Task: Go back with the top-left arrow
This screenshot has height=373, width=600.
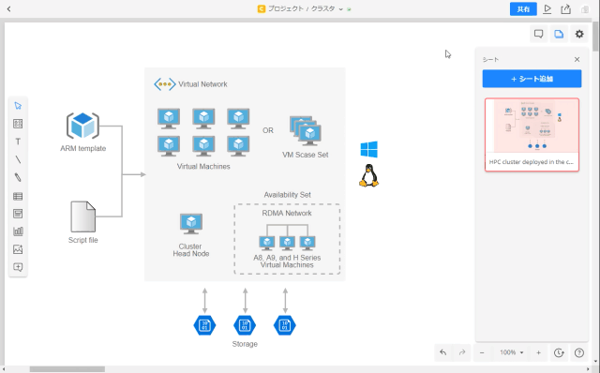Action: [8, 8]
